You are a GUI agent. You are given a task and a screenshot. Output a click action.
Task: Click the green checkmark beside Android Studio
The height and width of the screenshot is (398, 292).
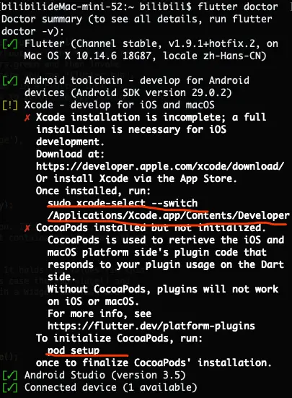pos(10,376)
